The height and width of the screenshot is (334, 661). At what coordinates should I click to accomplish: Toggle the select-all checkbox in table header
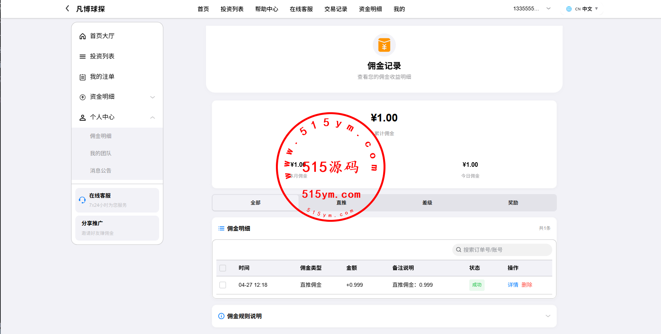223,268
